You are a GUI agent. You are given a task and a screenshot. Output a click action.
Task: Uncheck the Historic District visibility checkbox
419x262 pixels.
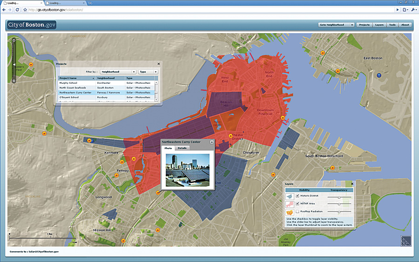(297, 196)
